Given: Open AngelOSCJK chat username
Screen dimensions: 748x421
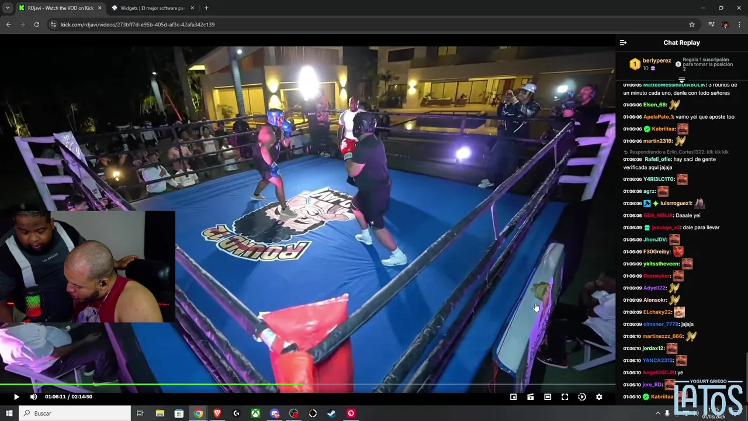Looking at the screenshot, I should pos(658,372).
